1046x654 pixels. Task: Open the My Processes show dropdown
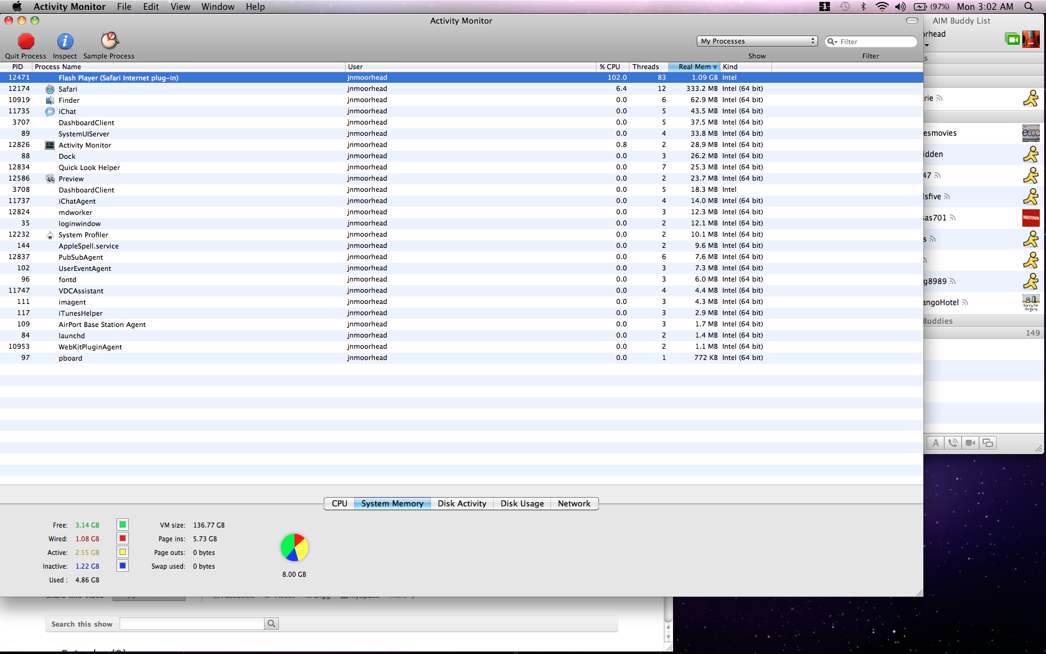click(x=757, y=41)
